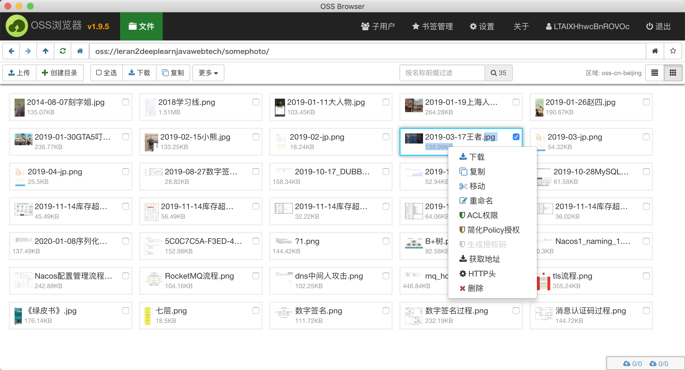Open the 七层.png thumbnail
Screen dimensions: 685x370
coord(148,316)
